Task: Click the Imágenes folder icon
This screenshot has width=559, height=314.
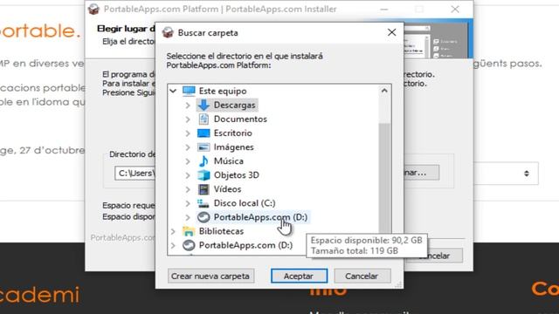Action: click(x=204, y=147)
